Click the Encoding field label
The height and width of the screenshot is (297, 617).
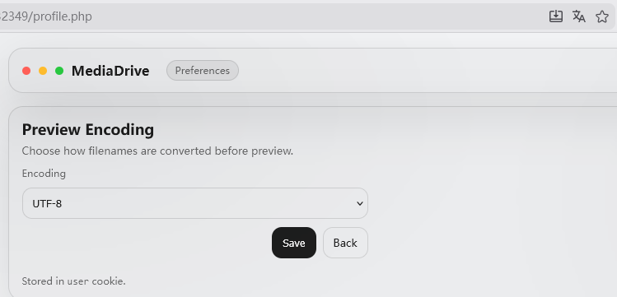[x=44, y=174]
